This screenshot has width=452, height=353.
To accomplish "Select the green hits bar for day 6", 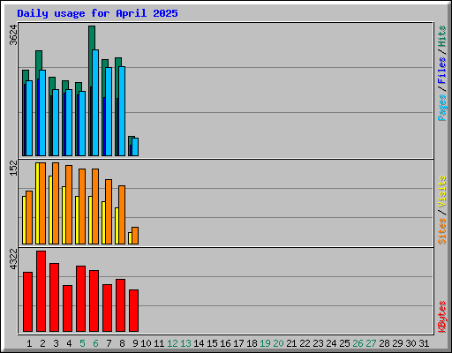I will click(92, 38).
